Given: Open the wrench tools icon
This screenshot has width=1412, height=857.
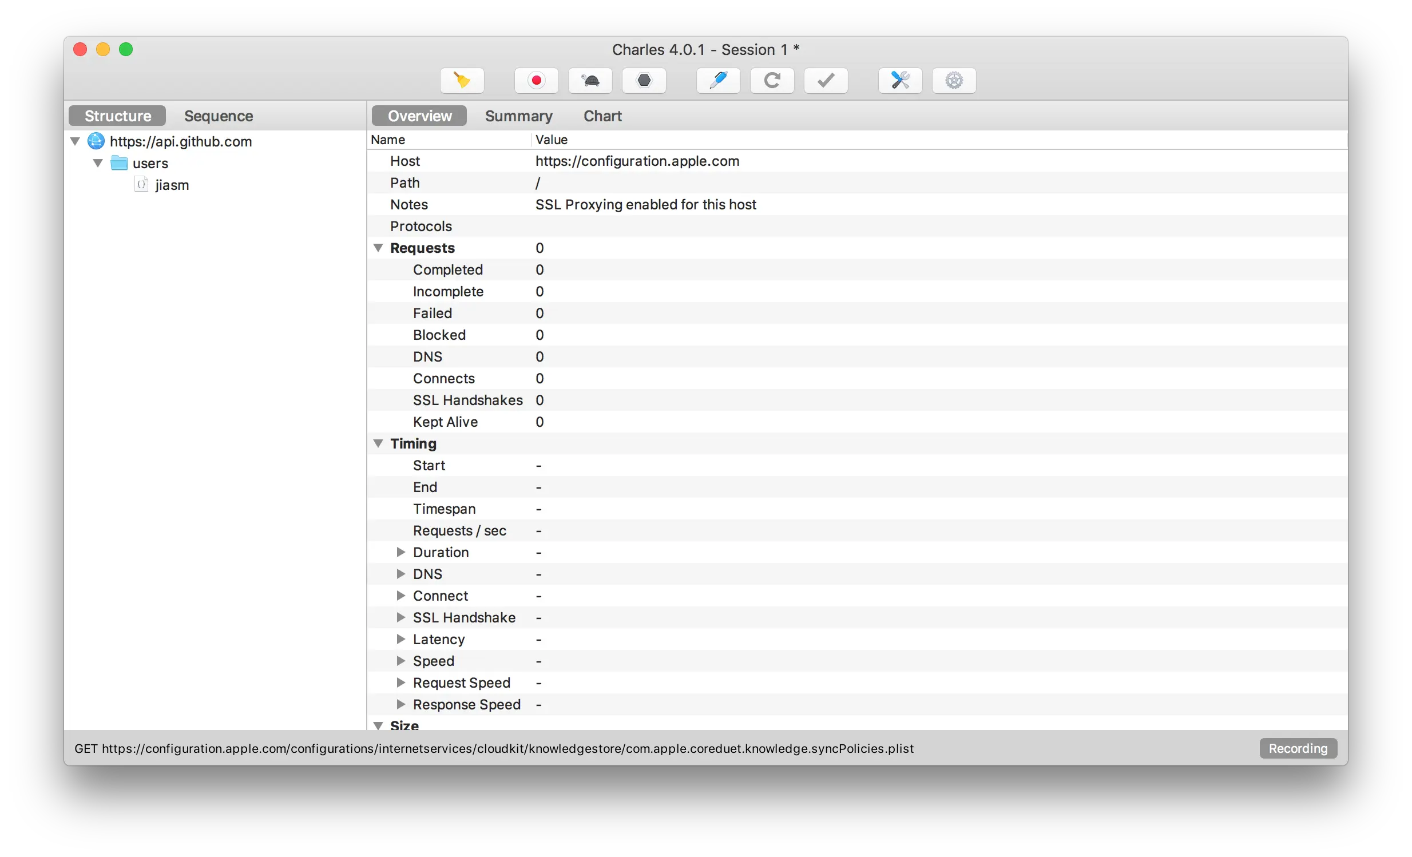Looking at the screenshot, I should coord(901,80).
